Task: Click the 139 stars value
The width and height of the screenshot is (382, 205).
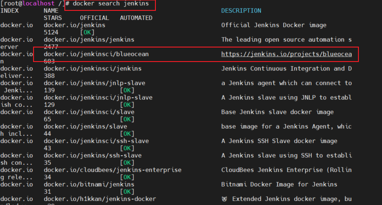Action: click(49, 91)
